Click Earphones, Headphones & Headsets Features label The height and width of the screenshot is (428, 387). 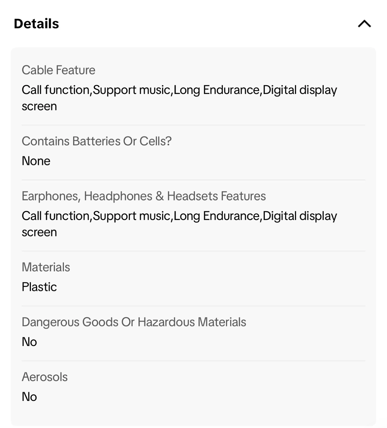pos(144,196)
